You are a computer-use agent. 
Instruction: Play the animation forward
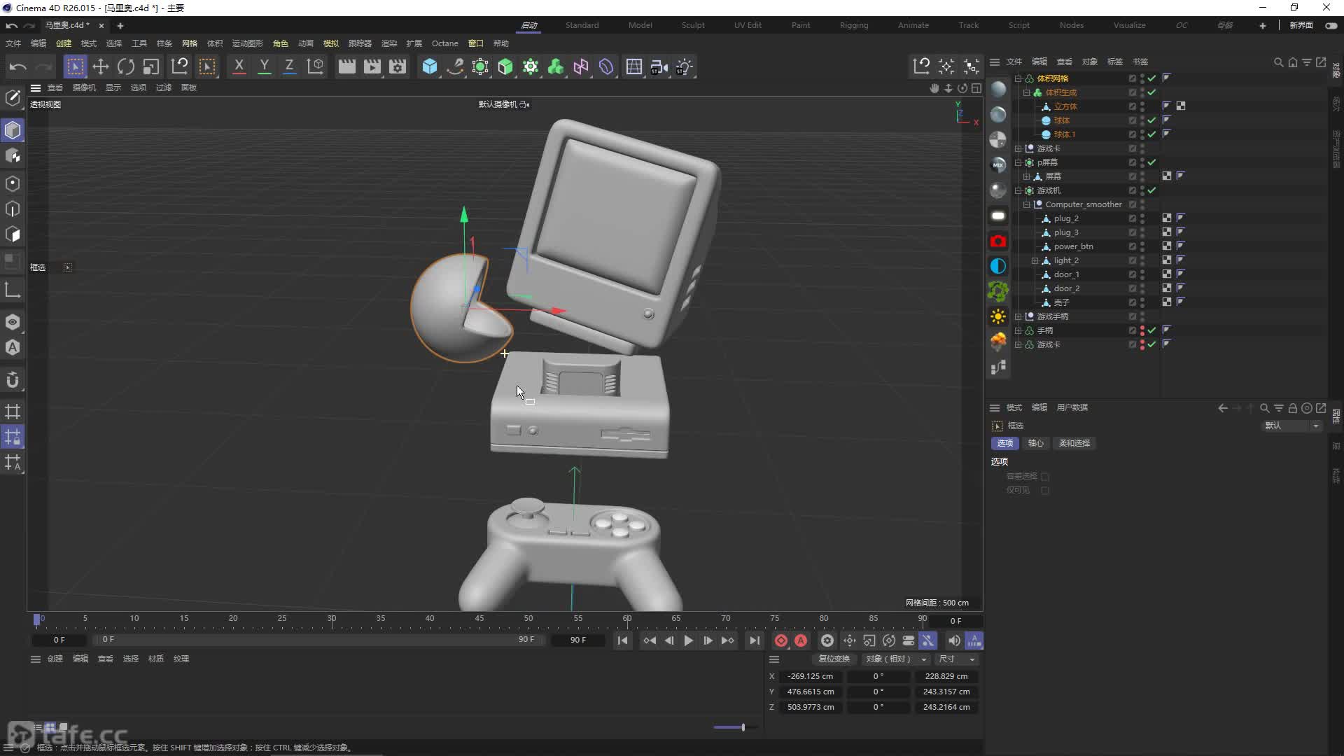(x=688, y=640)
